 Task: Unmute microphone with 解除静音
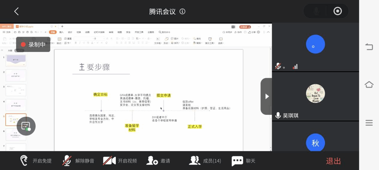pos(78,161)
